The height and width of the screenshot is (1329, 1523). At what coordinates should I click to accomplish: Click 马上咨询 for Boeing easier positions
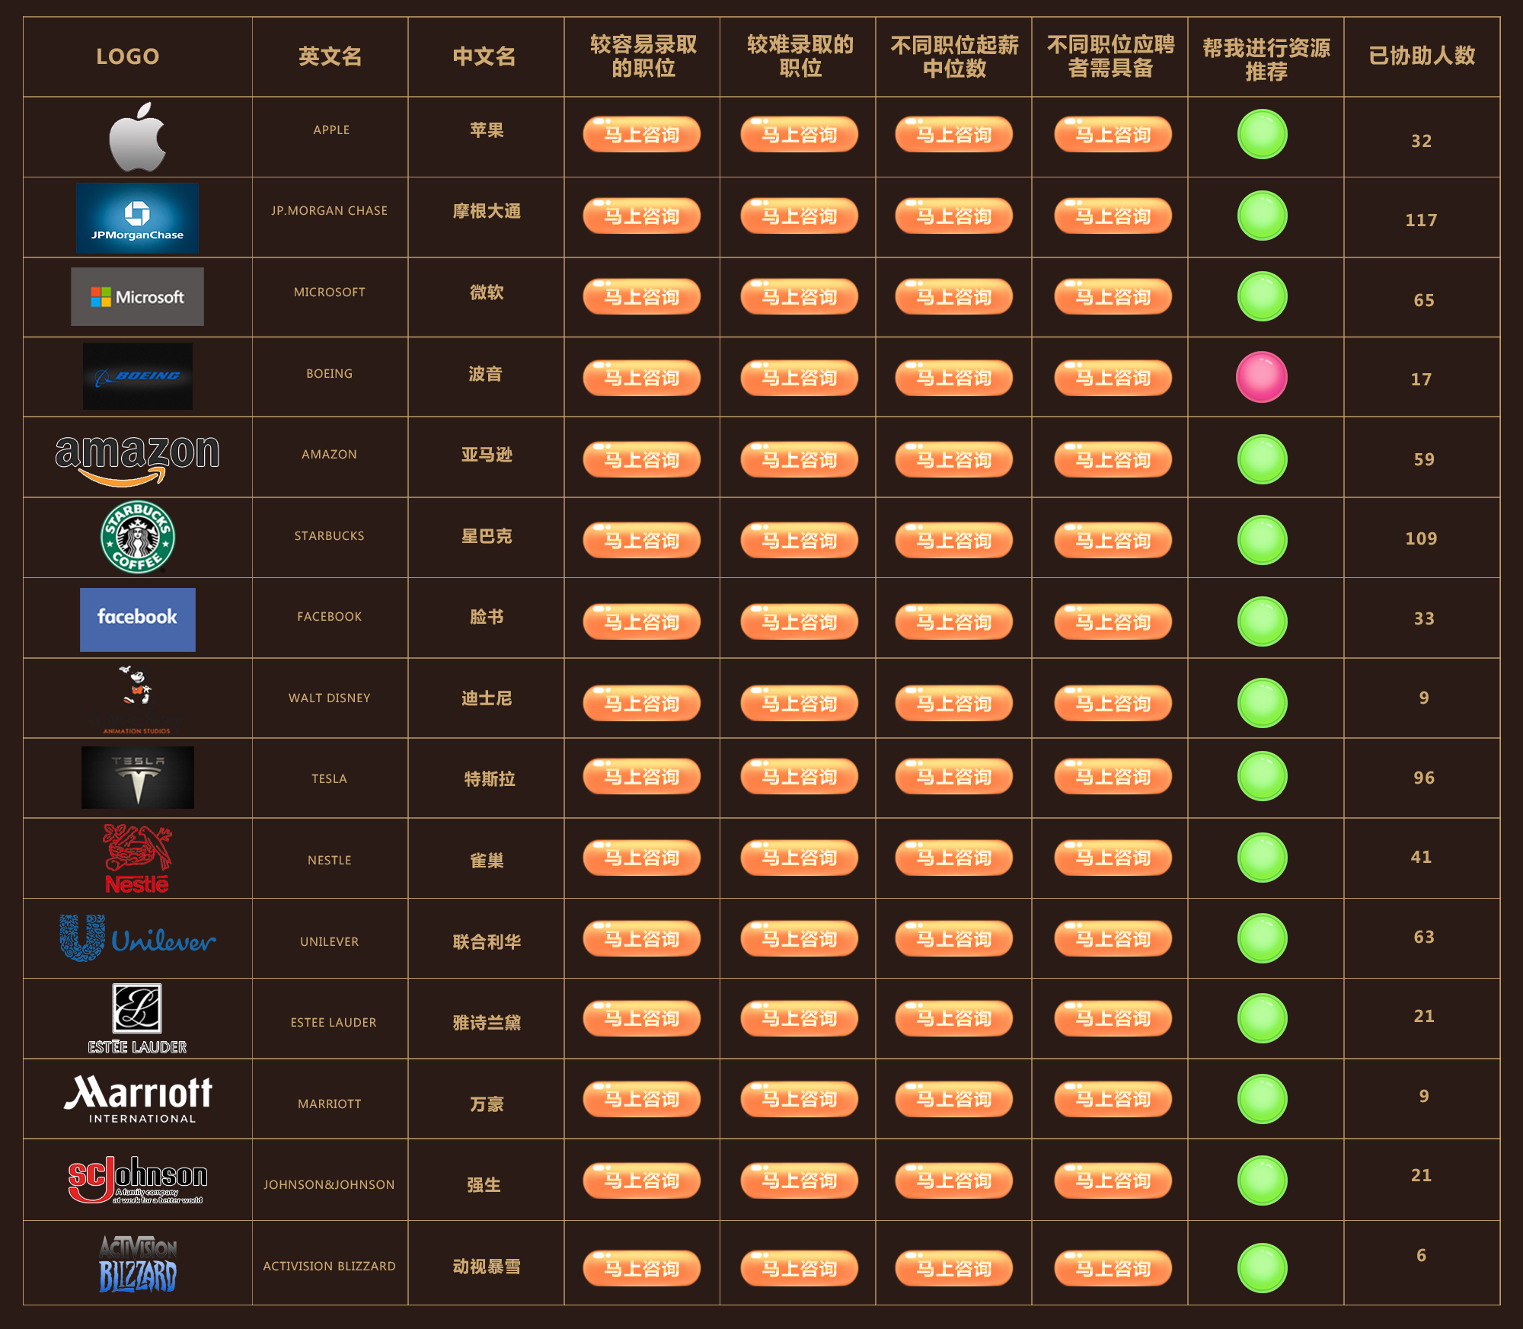pos(642,378)
